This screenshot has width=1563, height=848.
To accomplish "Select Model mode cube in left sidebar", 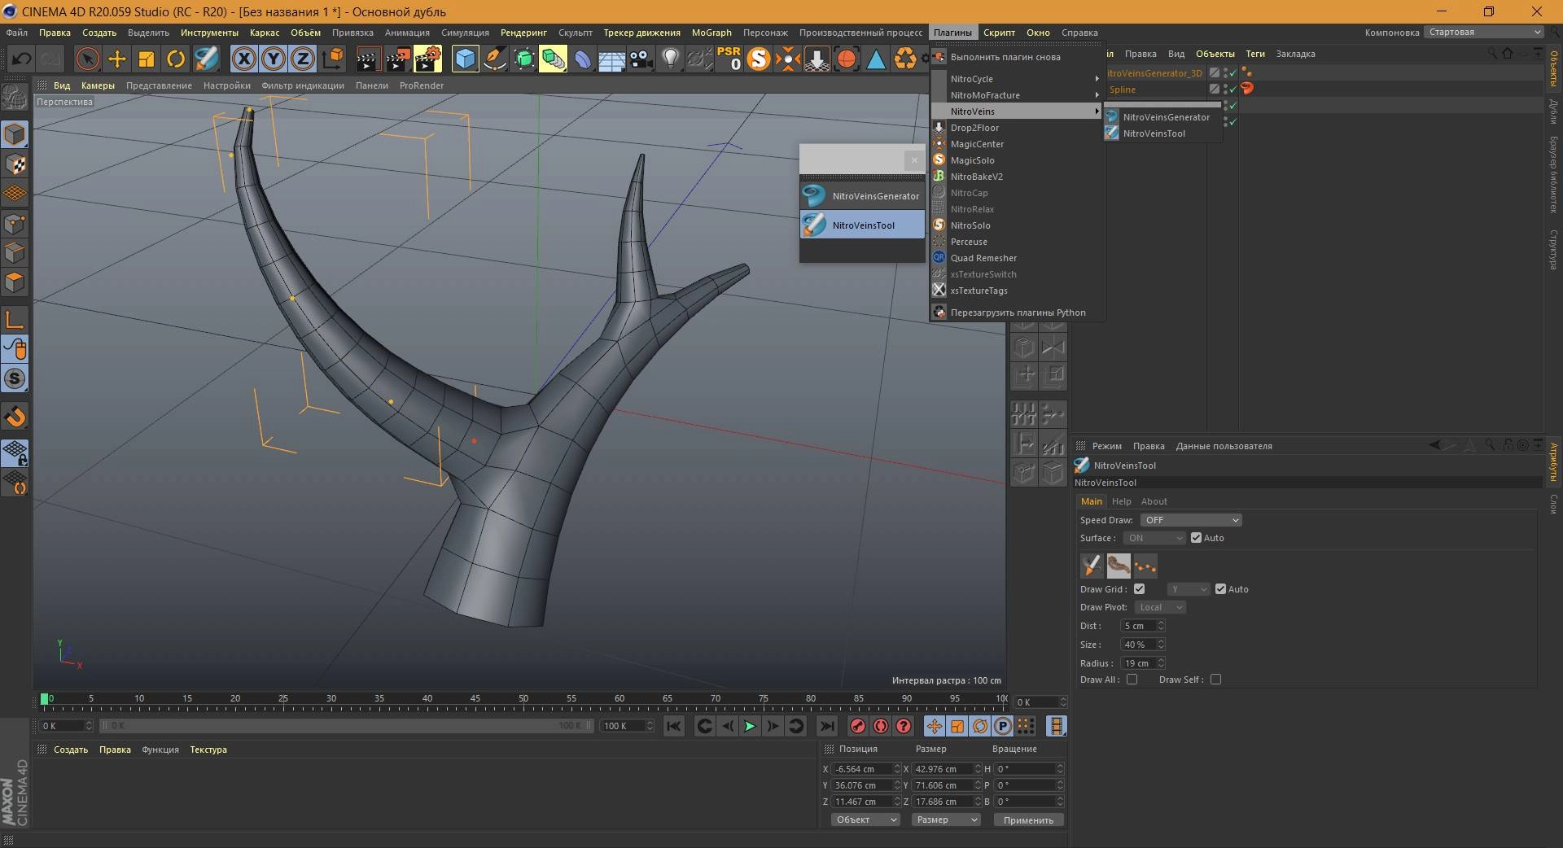I will point(15,134).
